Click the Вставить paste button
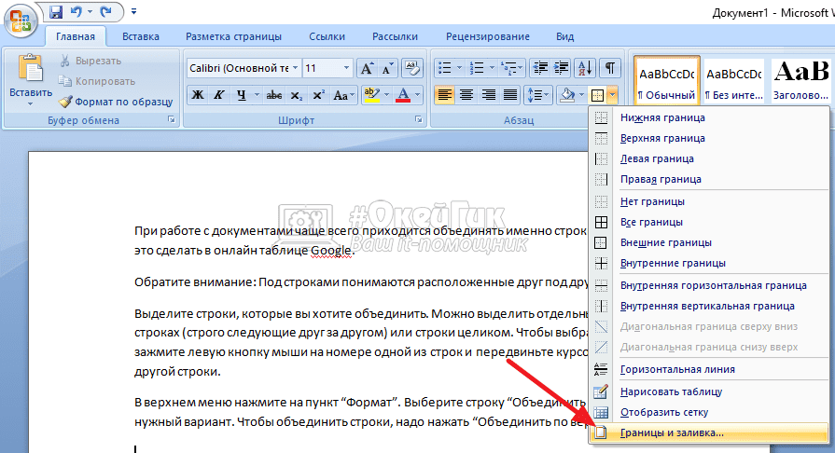835x453 pixels. (31, 80)
